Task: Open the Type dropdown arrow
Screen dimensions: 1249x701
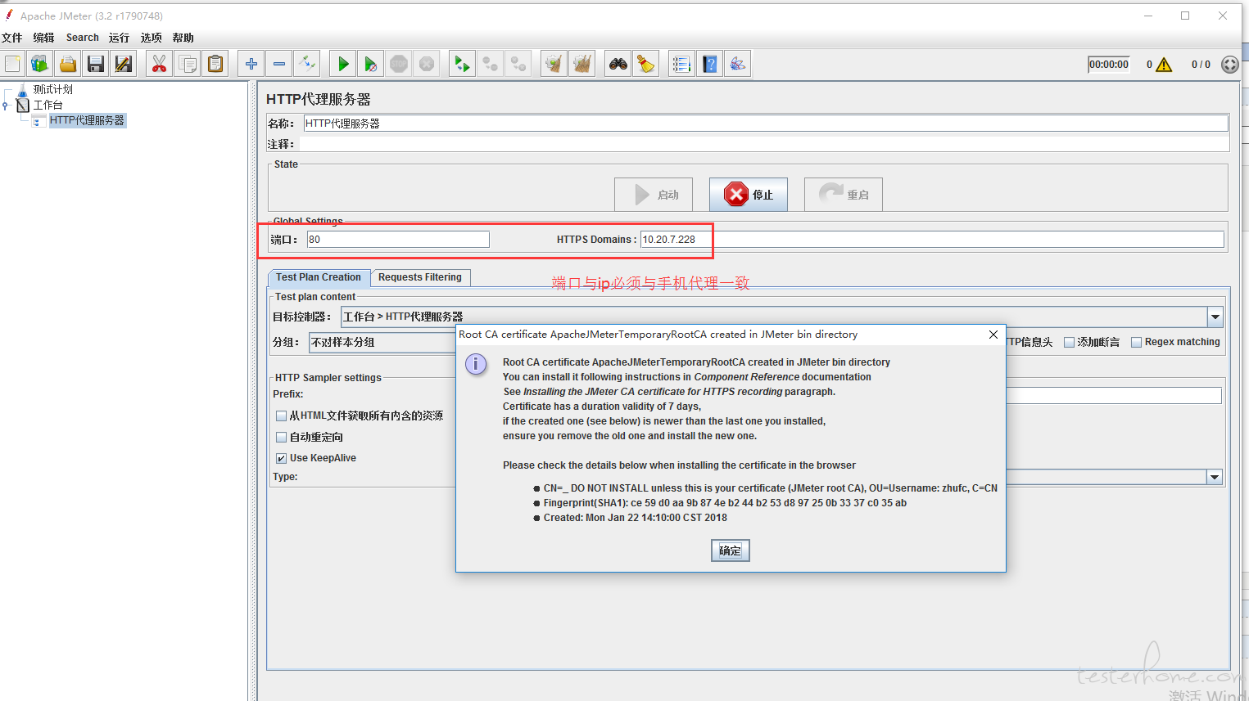Action: click(x=1215, y=477)
